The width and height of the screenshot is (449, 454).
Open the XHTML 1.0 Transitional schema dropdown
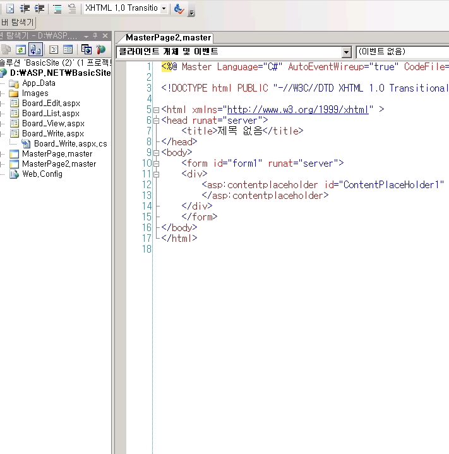point(164,8)
